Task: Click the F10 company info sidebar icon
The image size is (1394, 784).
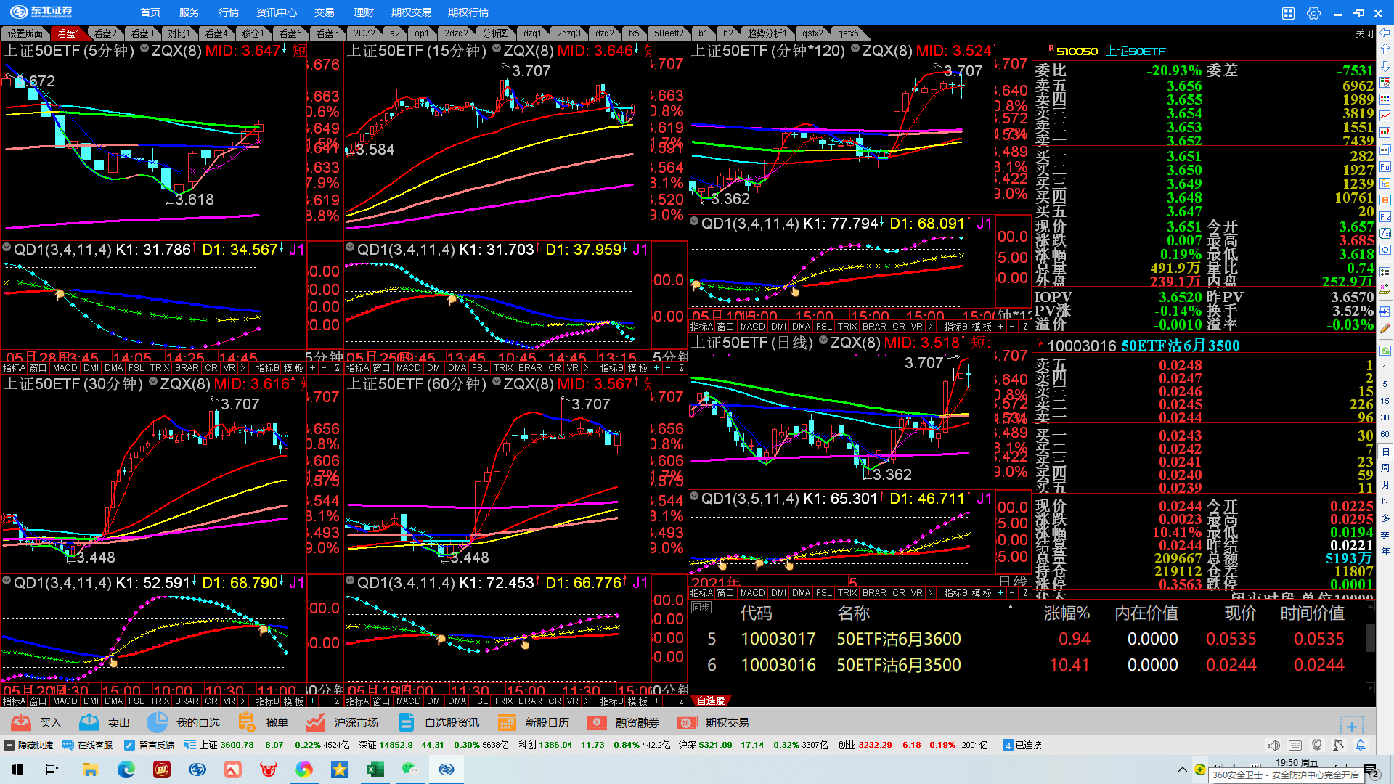Action: (1385, 167)
